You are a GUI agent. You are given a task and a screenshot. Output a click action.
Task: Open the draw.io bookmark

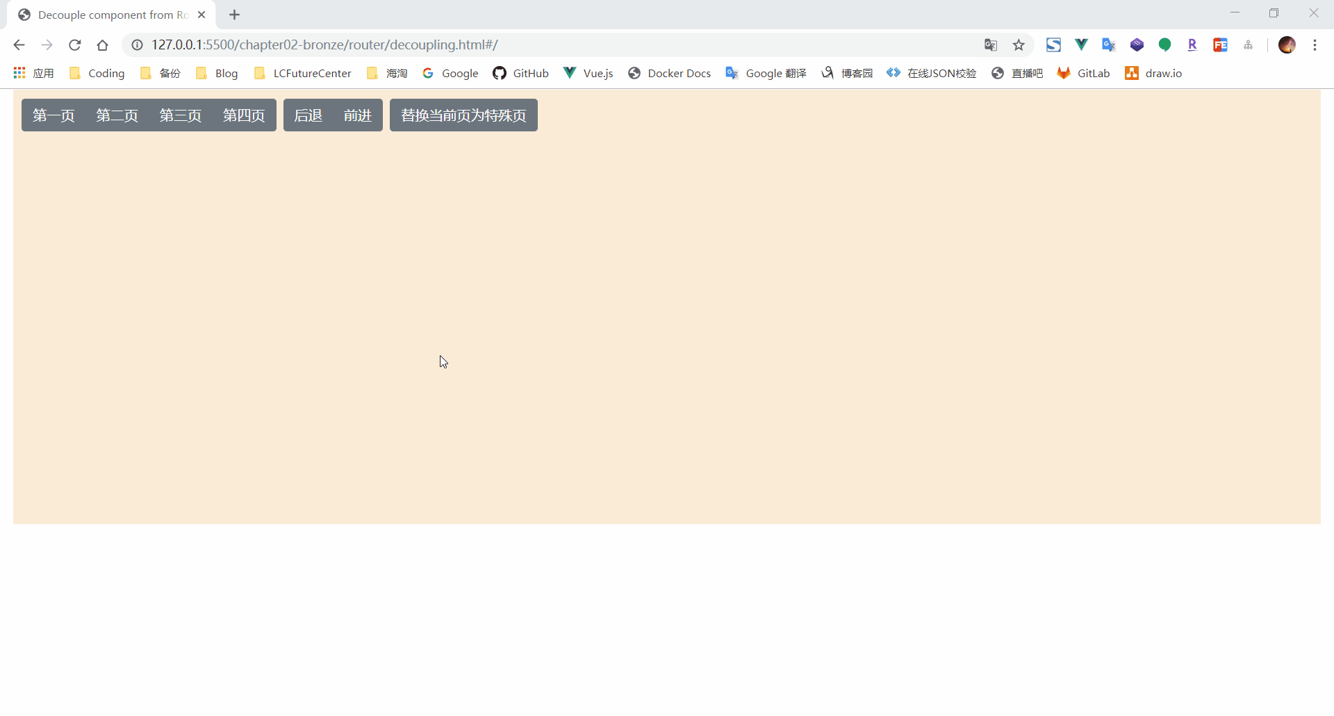[1153, 73]
